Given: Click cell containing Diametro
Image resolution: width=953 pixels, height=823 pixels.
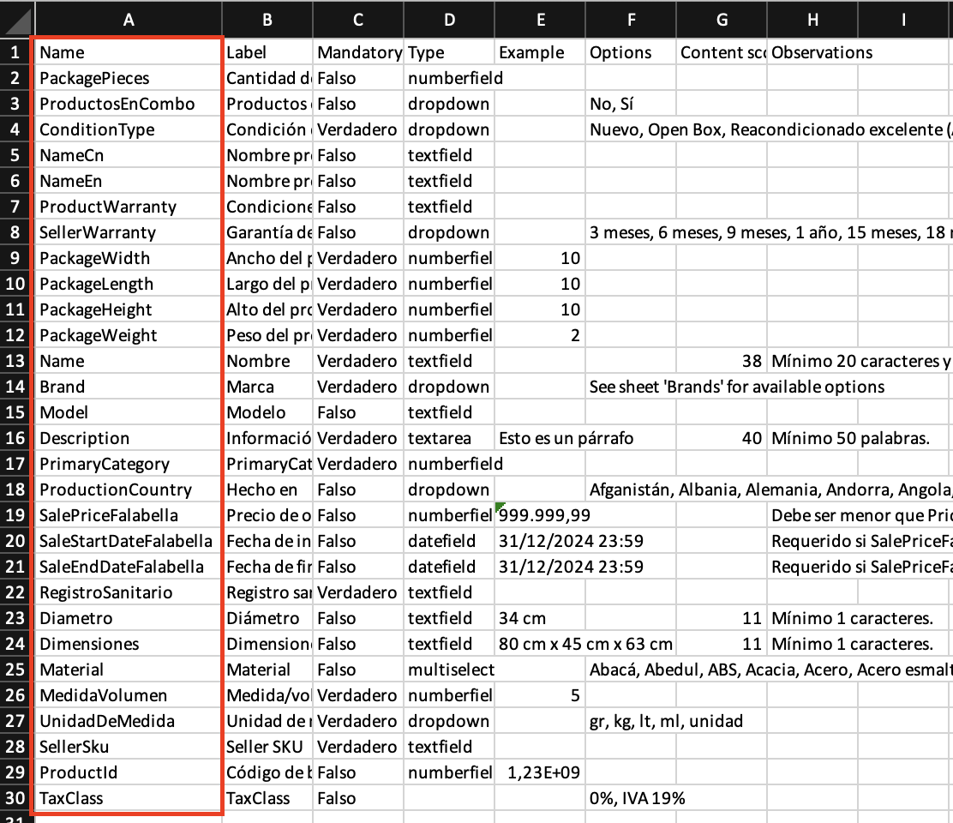Looking at the screenshot, I should 129,618.
